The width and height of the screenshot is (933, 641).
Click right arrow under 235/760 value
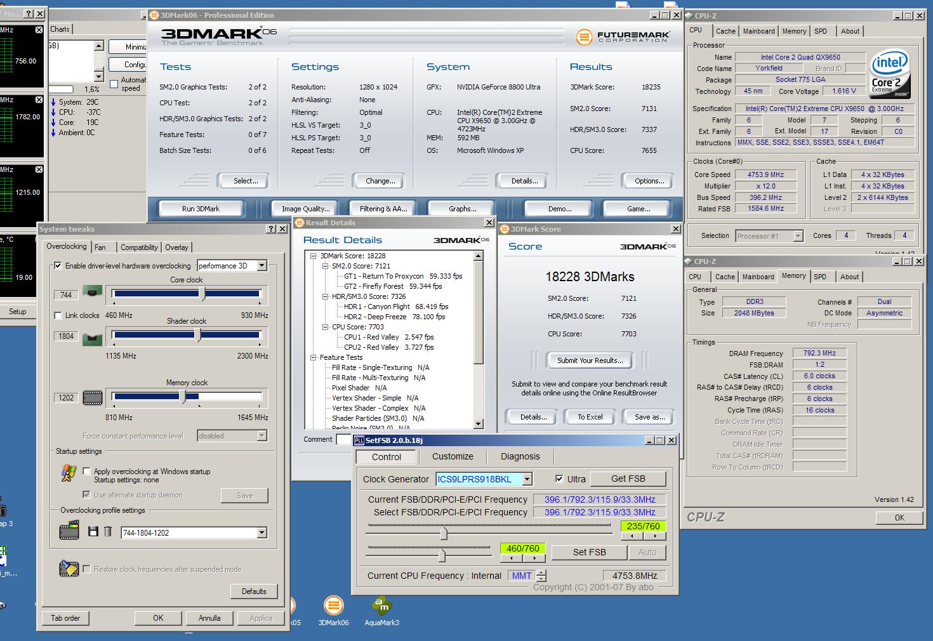tap(655, 536)
